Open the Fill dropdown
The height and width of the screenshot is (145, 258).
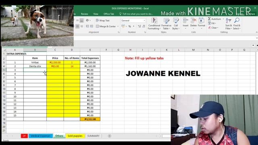click(x=212, y=23)
